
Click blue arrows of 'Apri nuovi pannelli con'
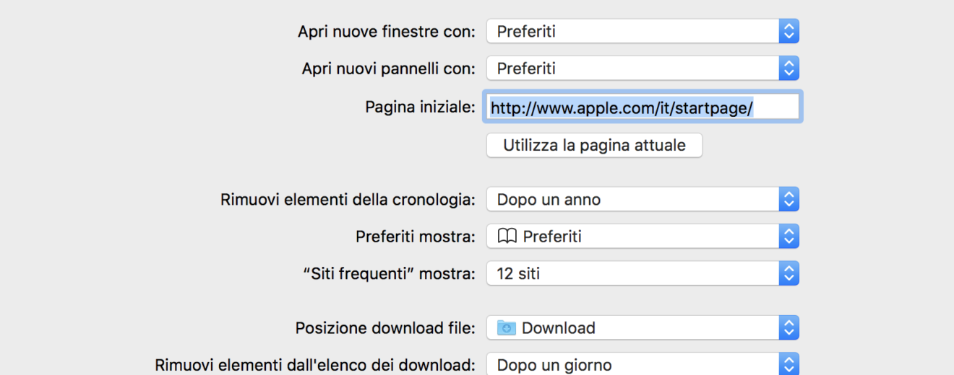[789, 69]
